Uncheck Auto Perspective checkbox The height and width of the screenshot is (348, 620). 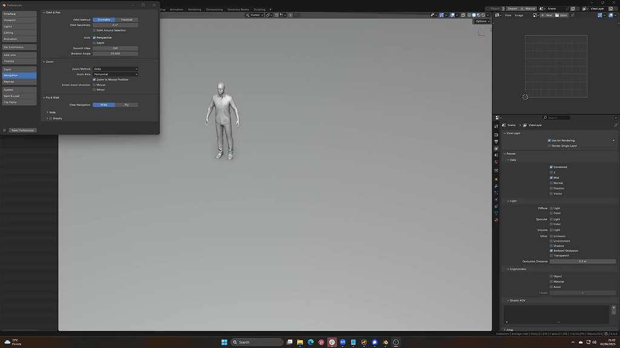point(94,37)
